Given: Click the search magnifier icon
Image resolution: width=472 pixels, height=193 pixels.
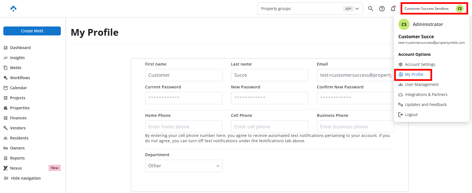Looking at the screenshot, I should click(370, 9).
